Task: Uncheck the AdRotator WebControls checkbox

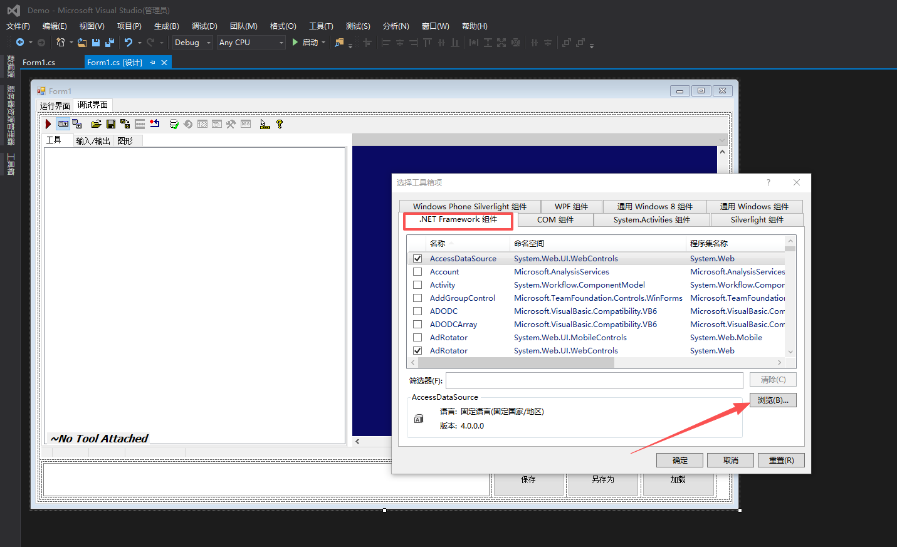Action: coord(417,350)
